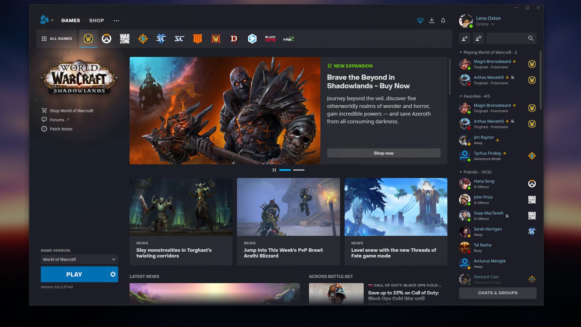The height and width of the screenshot is (327, 581).
Task: Open the Battle.net logo menu
Action: tap(46, 20)
